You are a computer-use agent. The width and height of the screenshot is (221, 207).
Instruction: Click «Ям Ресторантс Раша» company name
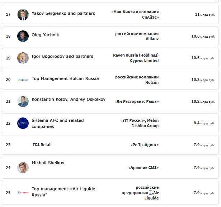[136, 101]
